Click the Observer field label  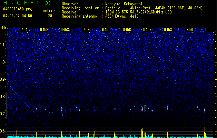coord(70,4)
